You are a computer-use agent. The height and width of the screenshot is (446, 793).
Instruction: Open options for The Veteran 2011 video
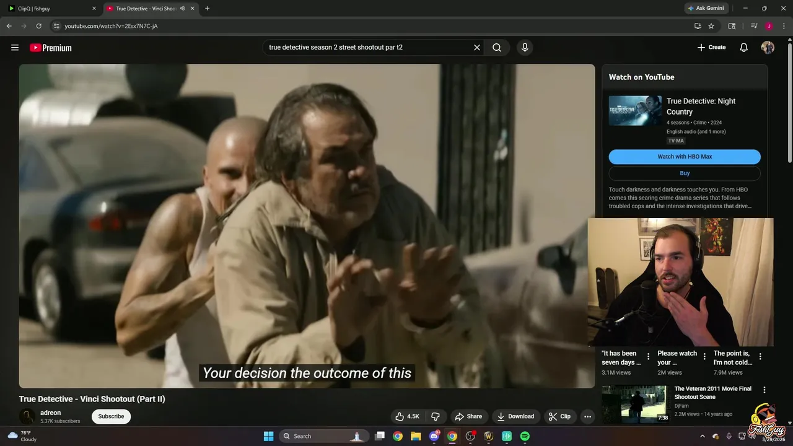pos(765,390)
